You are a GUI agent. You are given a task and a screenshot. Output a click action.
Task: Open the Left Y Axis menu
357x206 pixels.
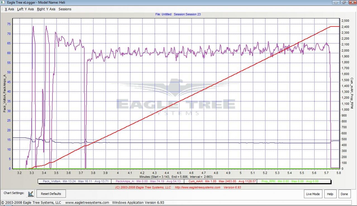point(25,9)
